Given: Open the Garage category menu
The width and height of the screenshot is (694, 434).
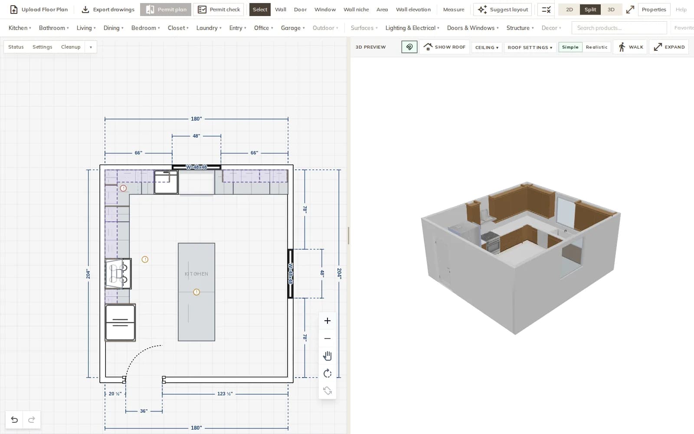Looking at the screenshot, I should click(293, 28).
